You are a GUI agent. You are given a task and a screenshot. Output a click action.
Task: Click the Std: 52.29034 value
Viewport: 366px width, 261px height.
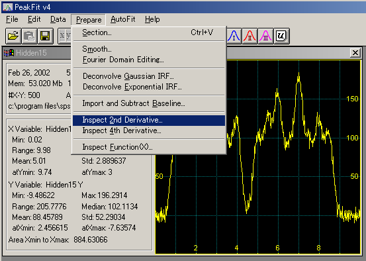(x=103, y=217)
